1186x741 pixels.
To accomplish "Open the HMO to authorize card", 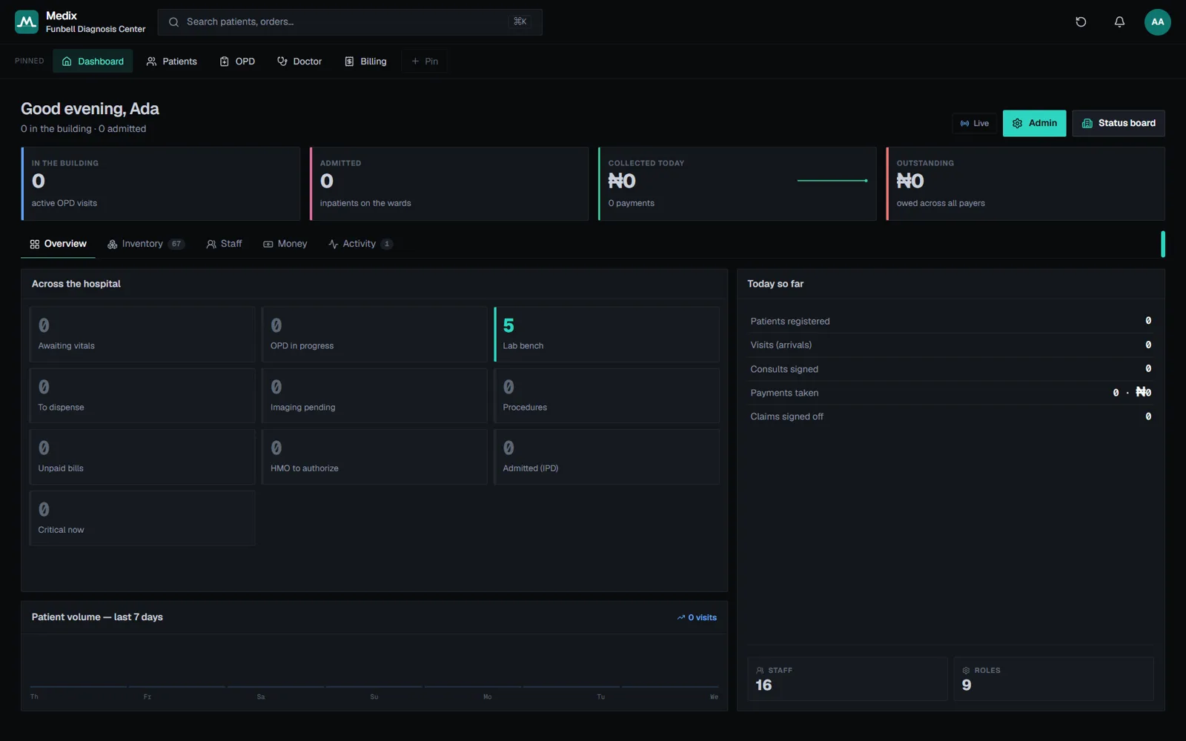I will pos(374,456).
